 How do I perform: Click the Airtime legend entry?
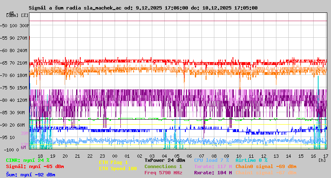(251, 160)
